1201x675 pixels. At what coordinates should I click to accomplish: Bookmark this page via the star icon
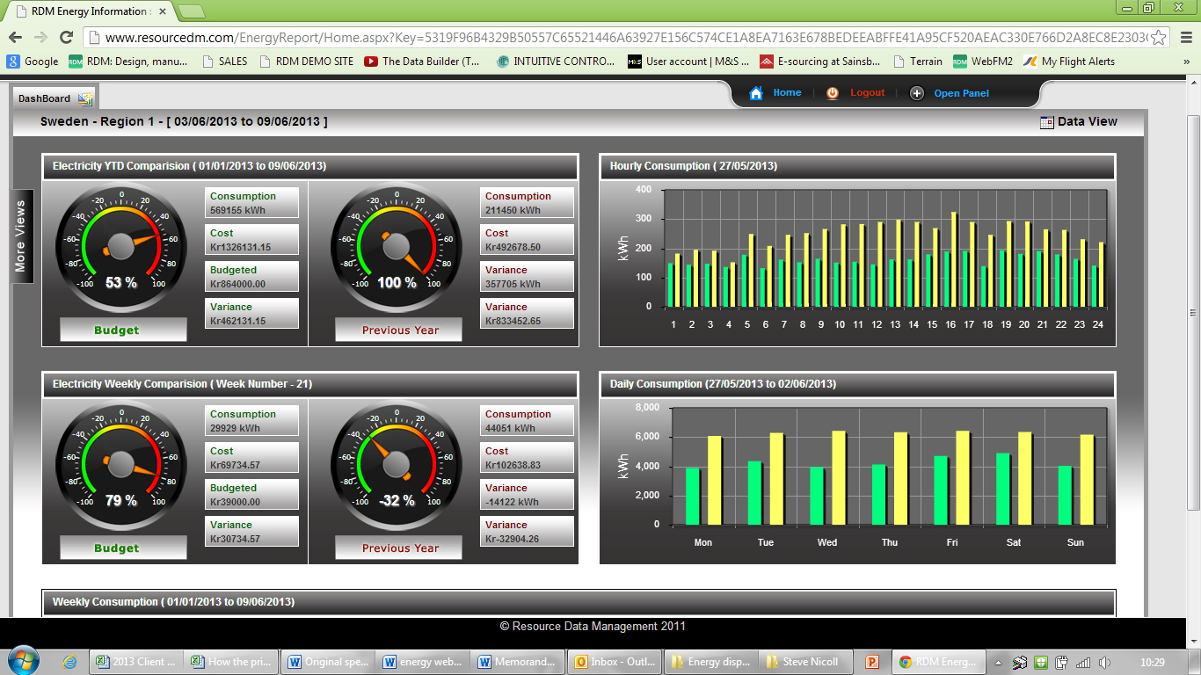point(1158,38)
